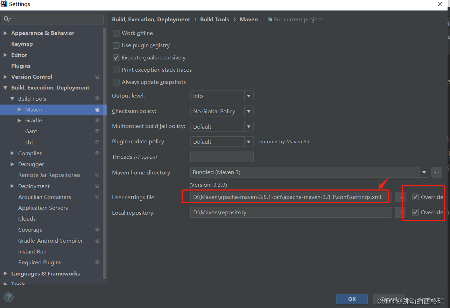Expand Languages & Frameworks node

(5, 273)
